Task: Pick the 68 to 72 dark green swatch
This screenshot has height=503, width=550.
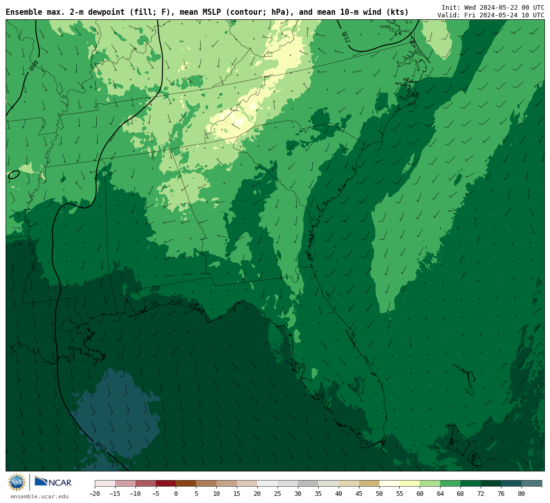Action: (x=471, y=484)
